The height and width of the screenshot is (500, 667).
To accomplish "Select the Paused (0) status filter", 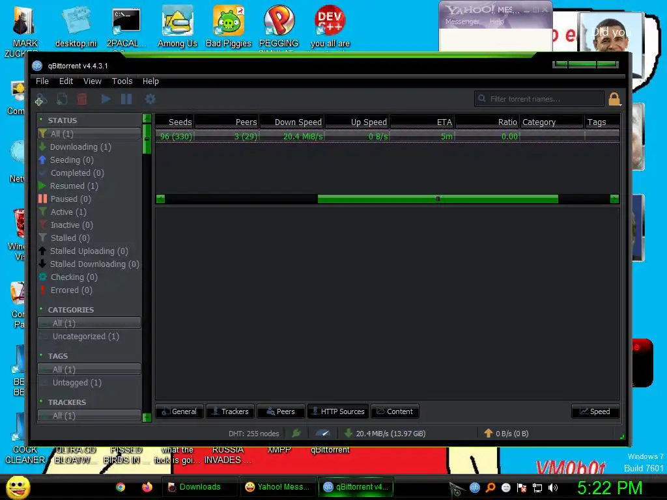I will click(89, 199).
